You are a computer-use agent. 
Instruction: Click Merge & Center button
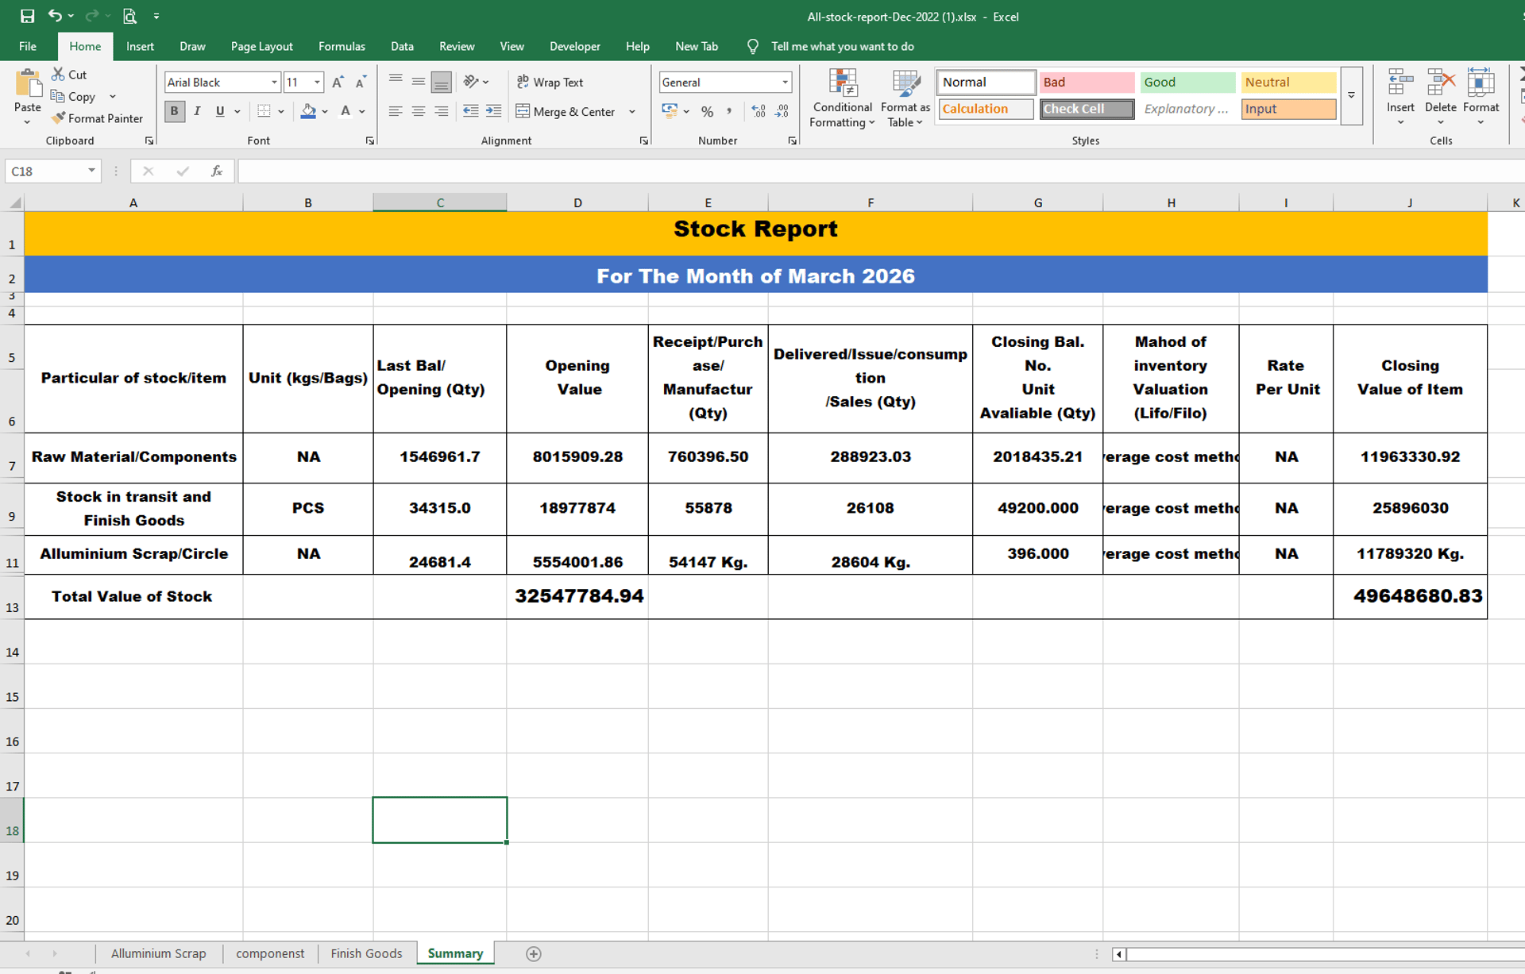point(566,111)
